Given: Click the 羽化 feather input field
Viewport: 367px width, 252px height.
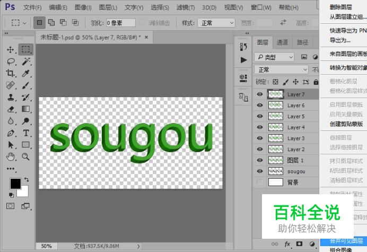Looking at the screenshot, I should pyautogui.click(x=121, y=23).
